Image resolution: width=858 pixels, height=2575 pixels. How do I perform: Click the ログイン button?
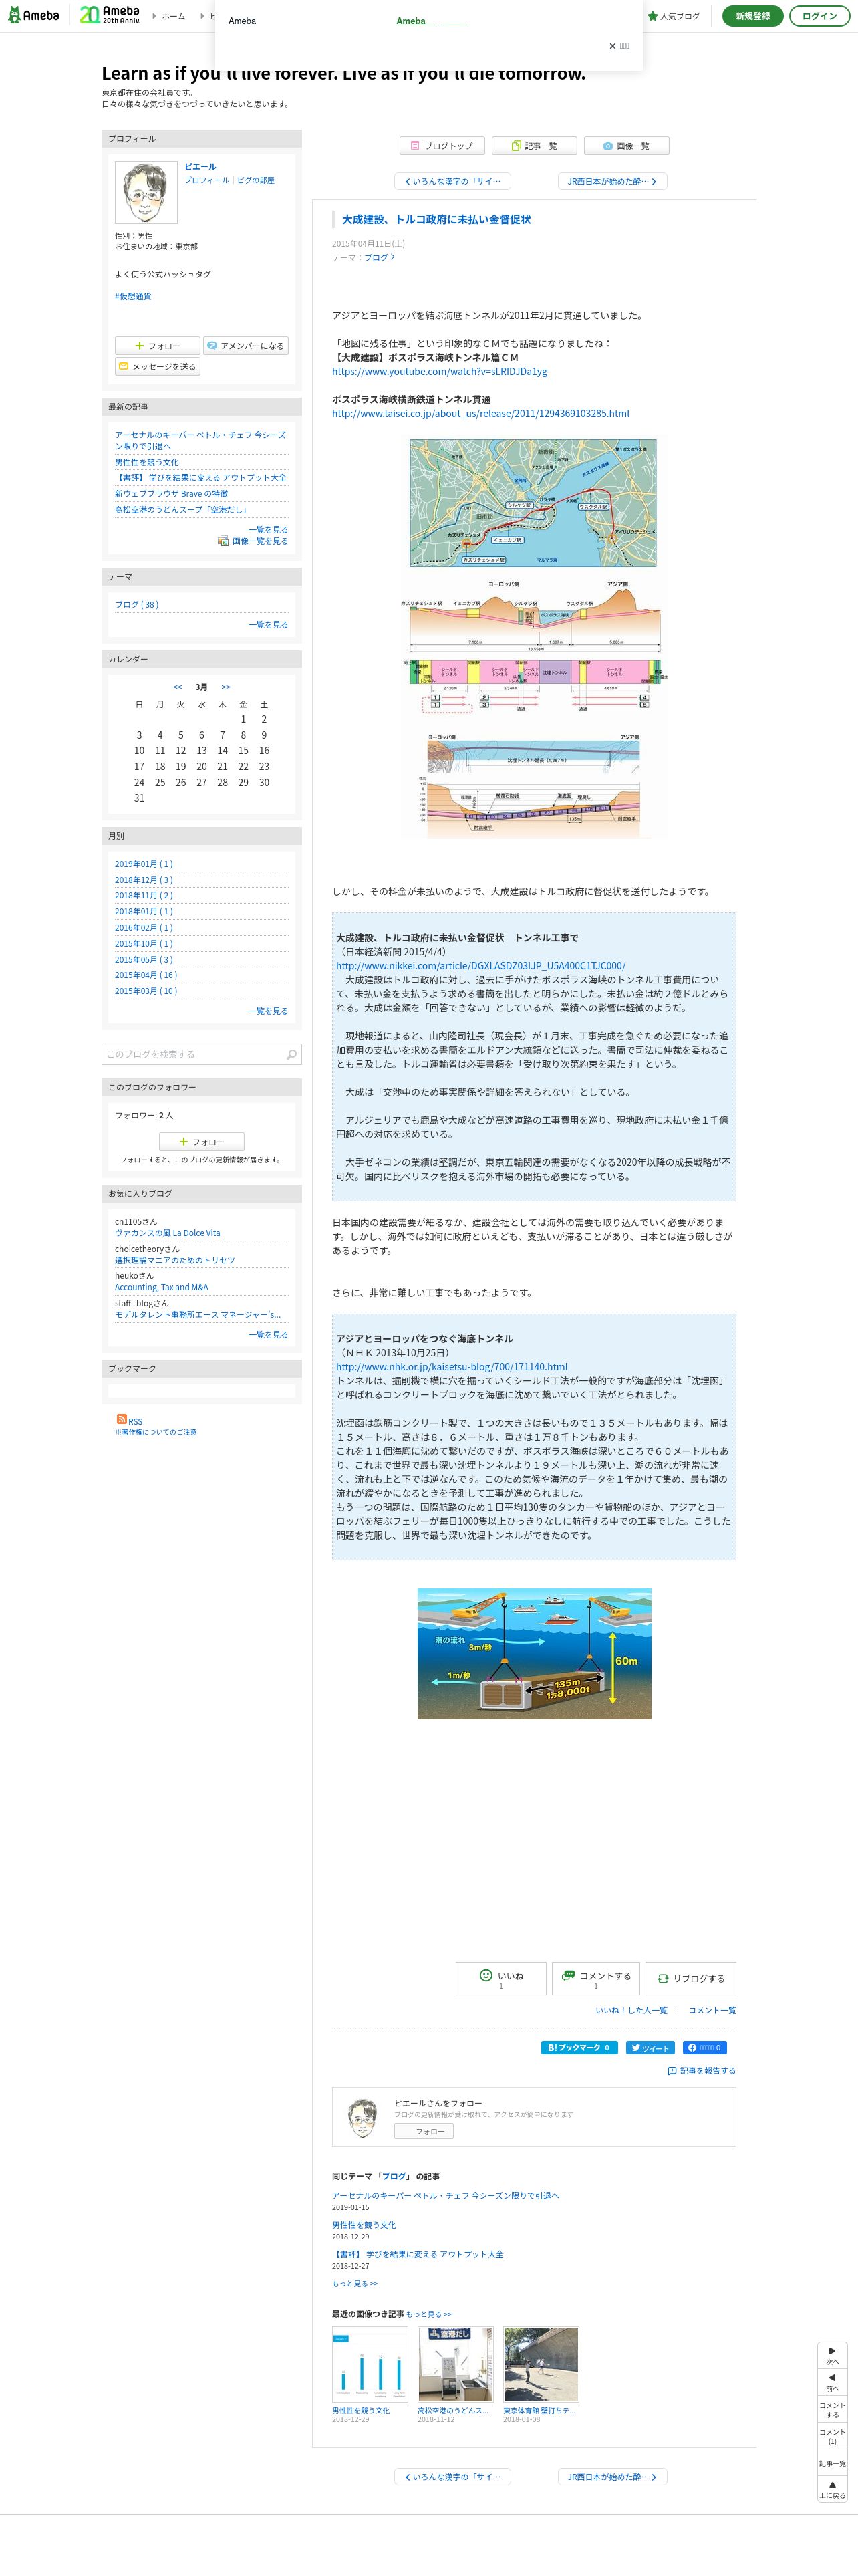pos(819,16)
